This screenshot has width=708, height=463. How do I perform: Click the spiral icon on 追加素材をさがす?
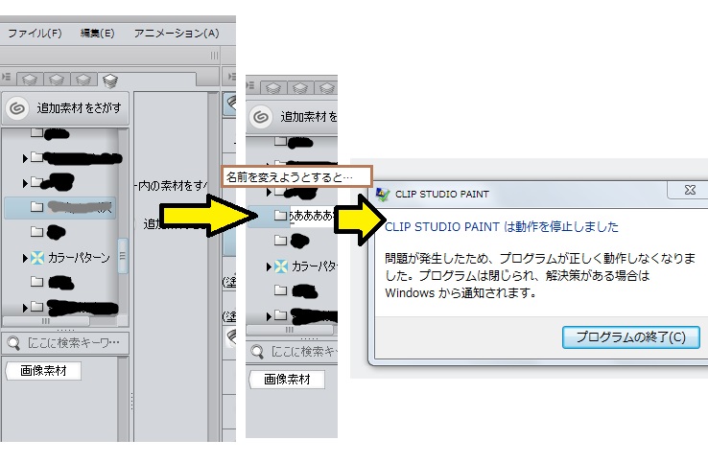tap(17, 108)
